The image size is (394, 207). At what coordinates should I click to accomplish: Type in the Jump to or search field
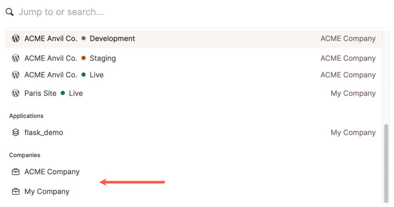154,12
